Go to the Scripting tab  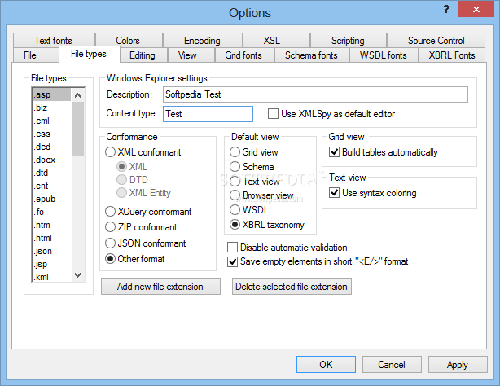tap(348, 41)
